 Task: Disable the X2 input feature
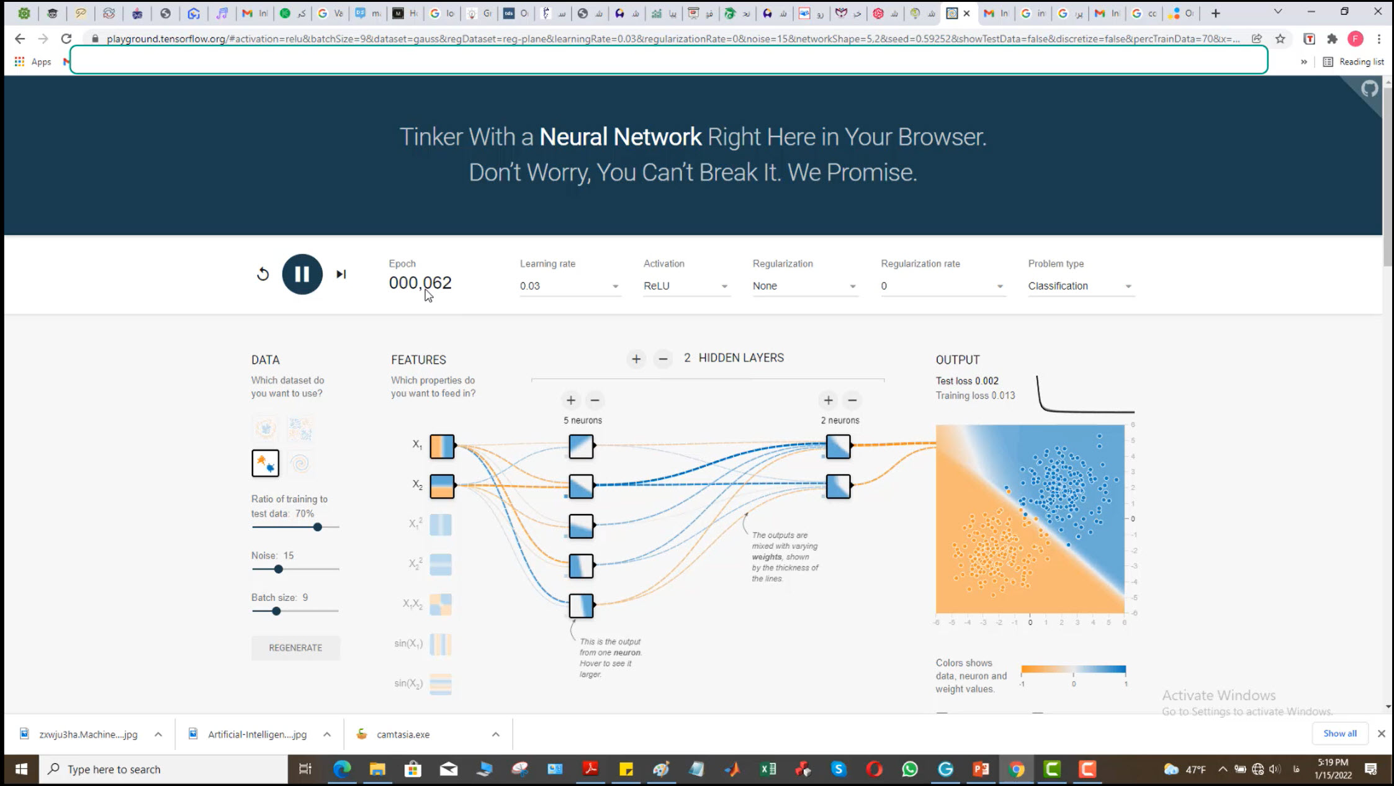(x=442, y=486)
